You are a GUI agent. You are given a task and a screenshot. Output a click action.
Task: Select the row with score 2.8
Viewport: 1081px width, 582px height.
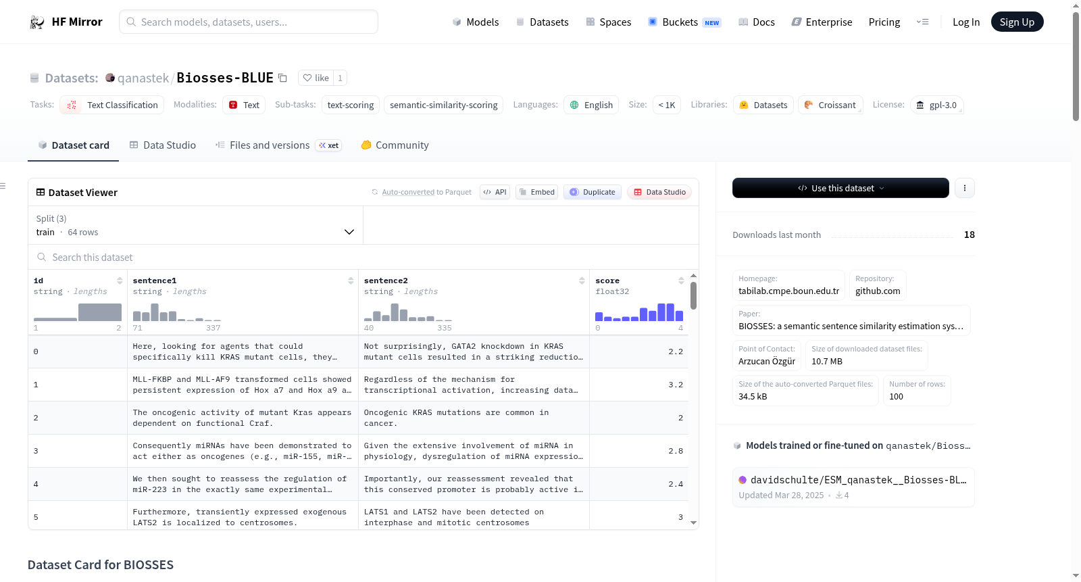point(358,451)
